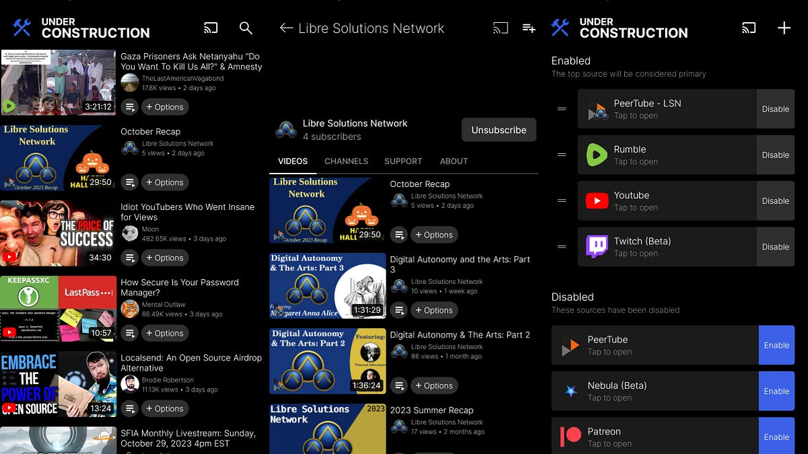The width and height of the screenshot is (808, 454).
Task: Switch to the CHANNELS tab
Action: (346, 161)
